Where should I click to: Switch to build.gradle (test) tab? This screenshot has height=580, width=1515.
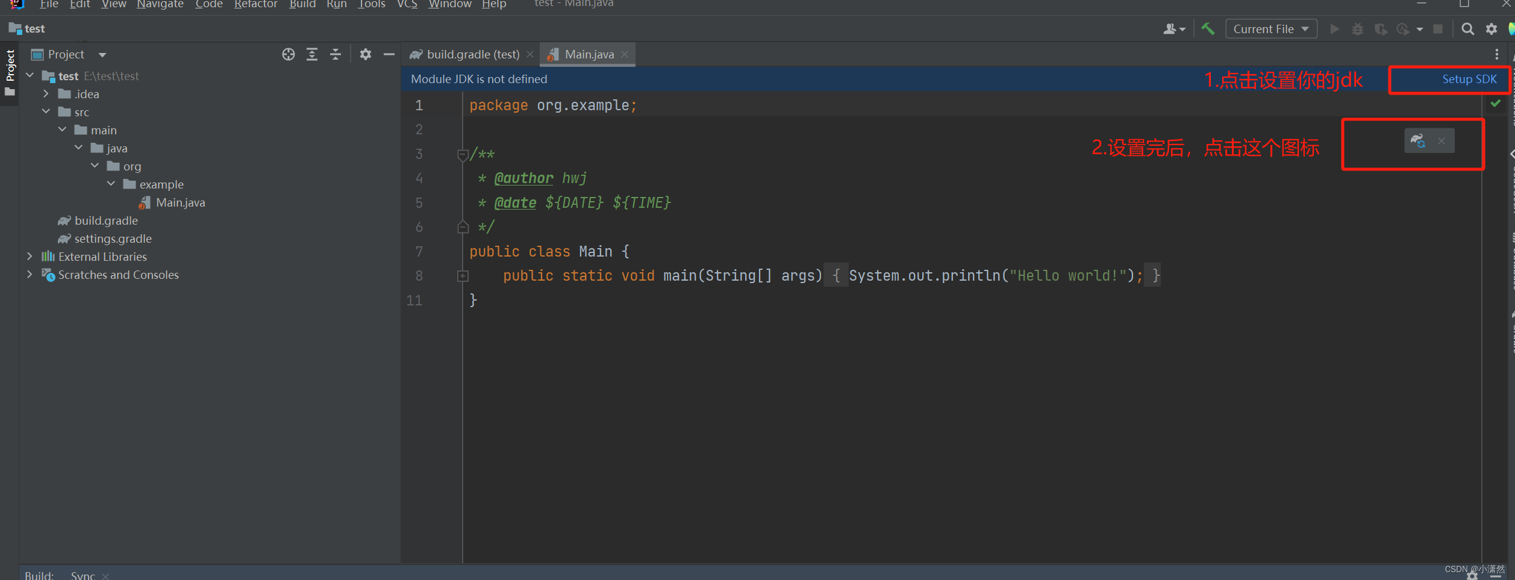(473, 54)
